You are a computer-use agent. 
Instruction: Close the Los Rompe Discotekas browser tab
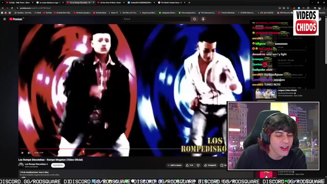click(x=94, y=3)
